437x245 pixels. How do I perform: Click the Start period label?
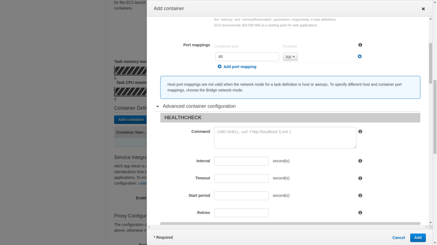point(199,196)
